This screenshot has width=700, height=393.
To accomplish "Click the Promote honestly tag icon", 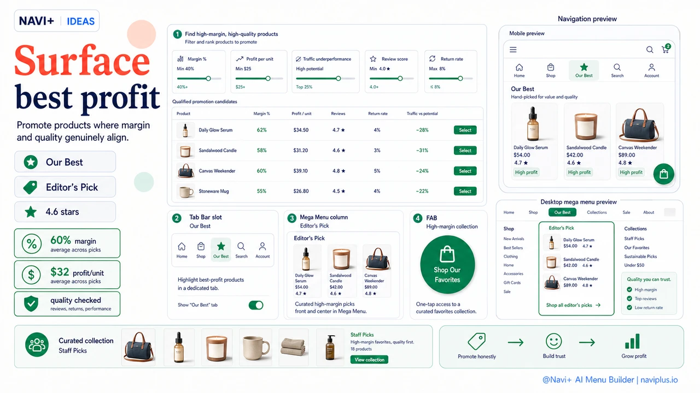I will point(476,342).
